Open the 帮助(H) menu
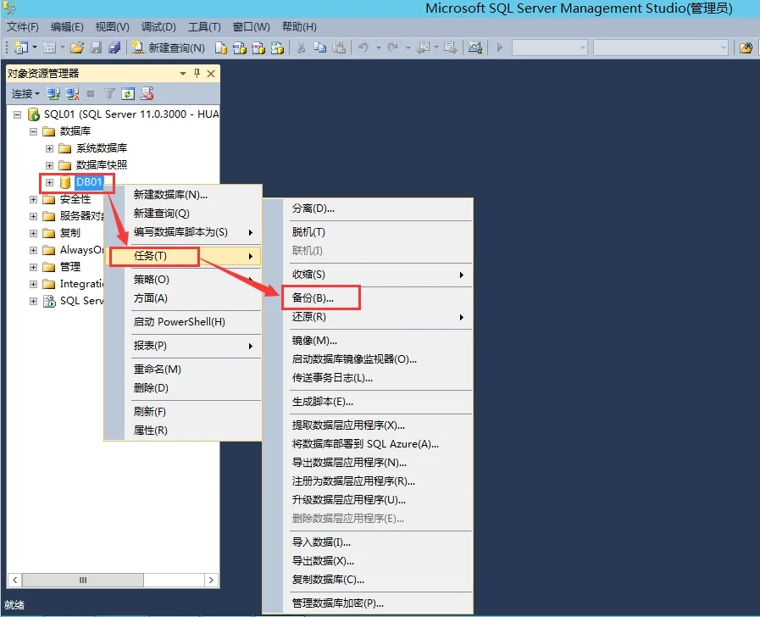760x617 pixels. (299, 26)
